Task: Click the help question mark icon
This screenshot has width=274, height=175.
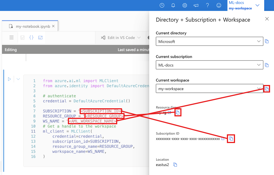Action: pos(207,5)
